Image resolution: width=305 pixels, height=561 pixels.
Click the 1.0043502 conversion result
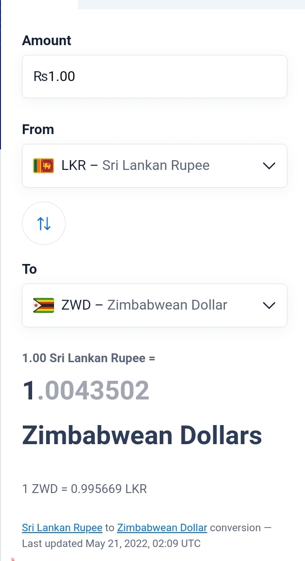[86, 391]
